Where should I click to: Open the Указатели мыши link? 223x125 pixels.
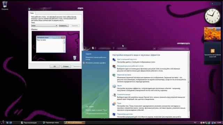coord(124,94)
